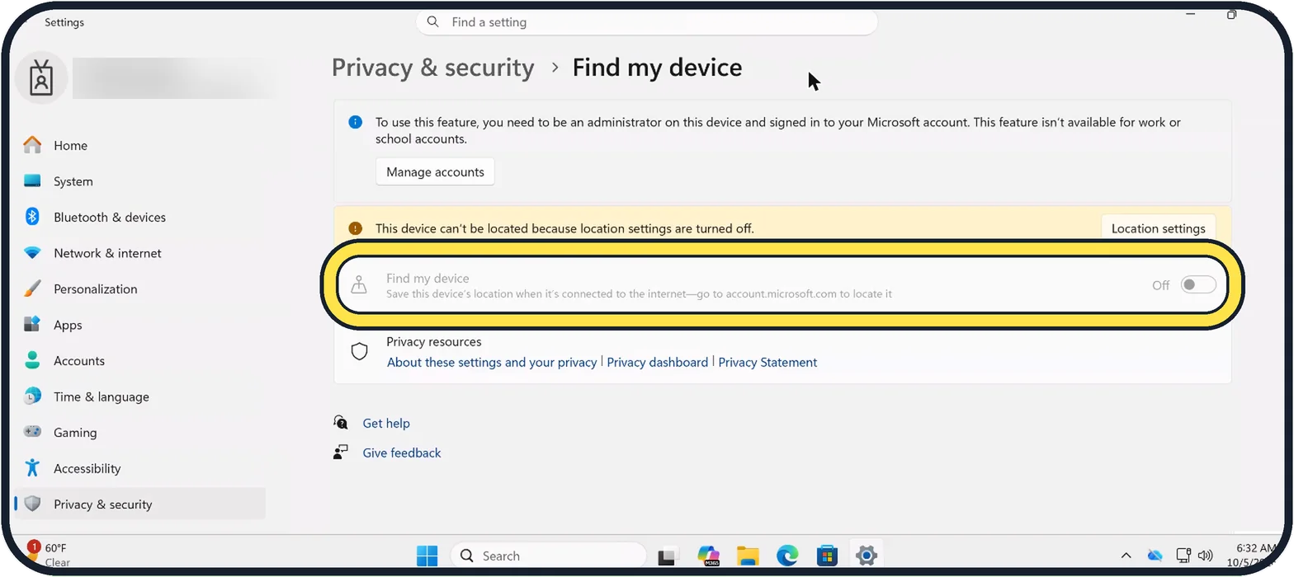
Task: Click the Time & language globe-clock icon
Action: click(x=32, y=396)
